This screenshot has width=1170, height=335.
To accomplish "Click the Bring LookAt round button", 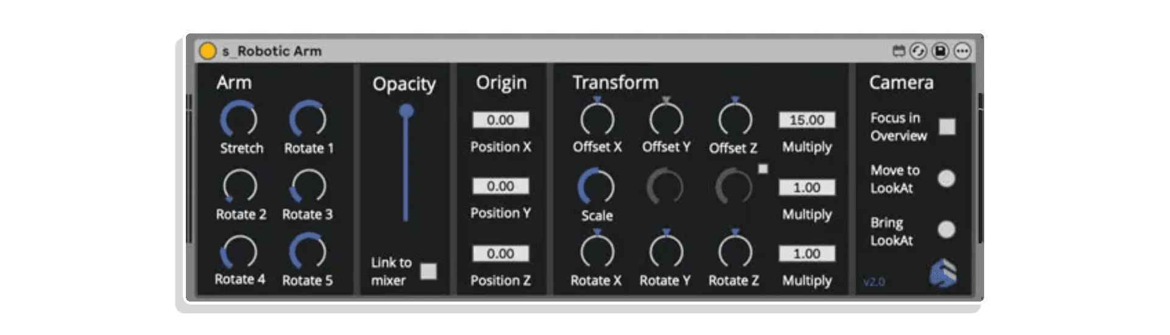I will pos(946,230).
